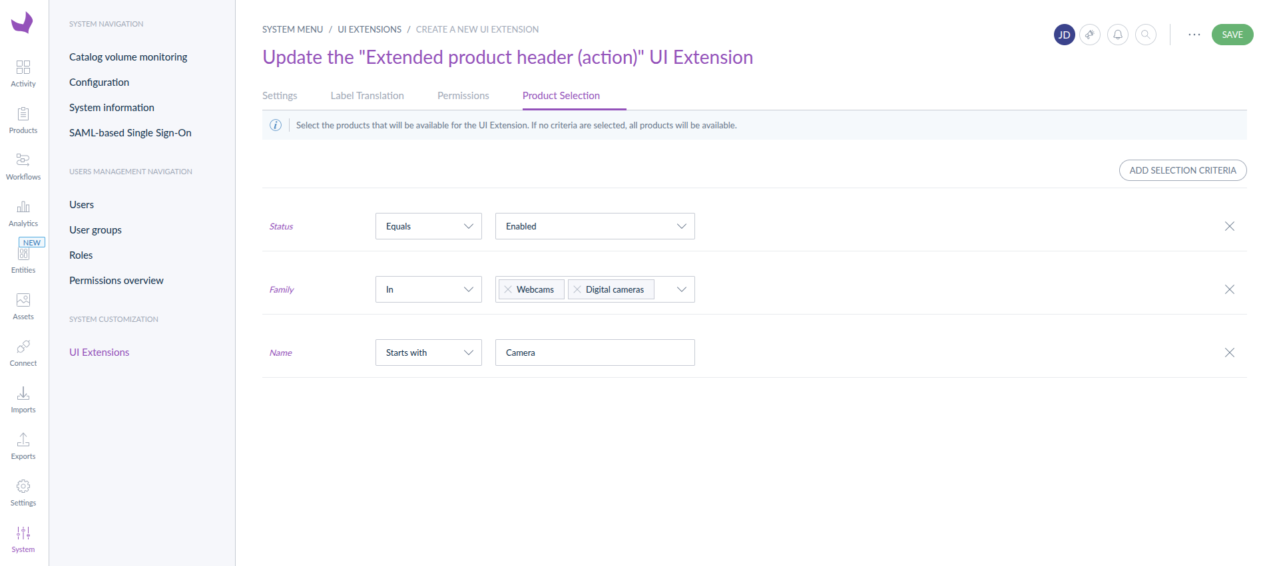Switch to the Permissions tab

pos(463,96)
